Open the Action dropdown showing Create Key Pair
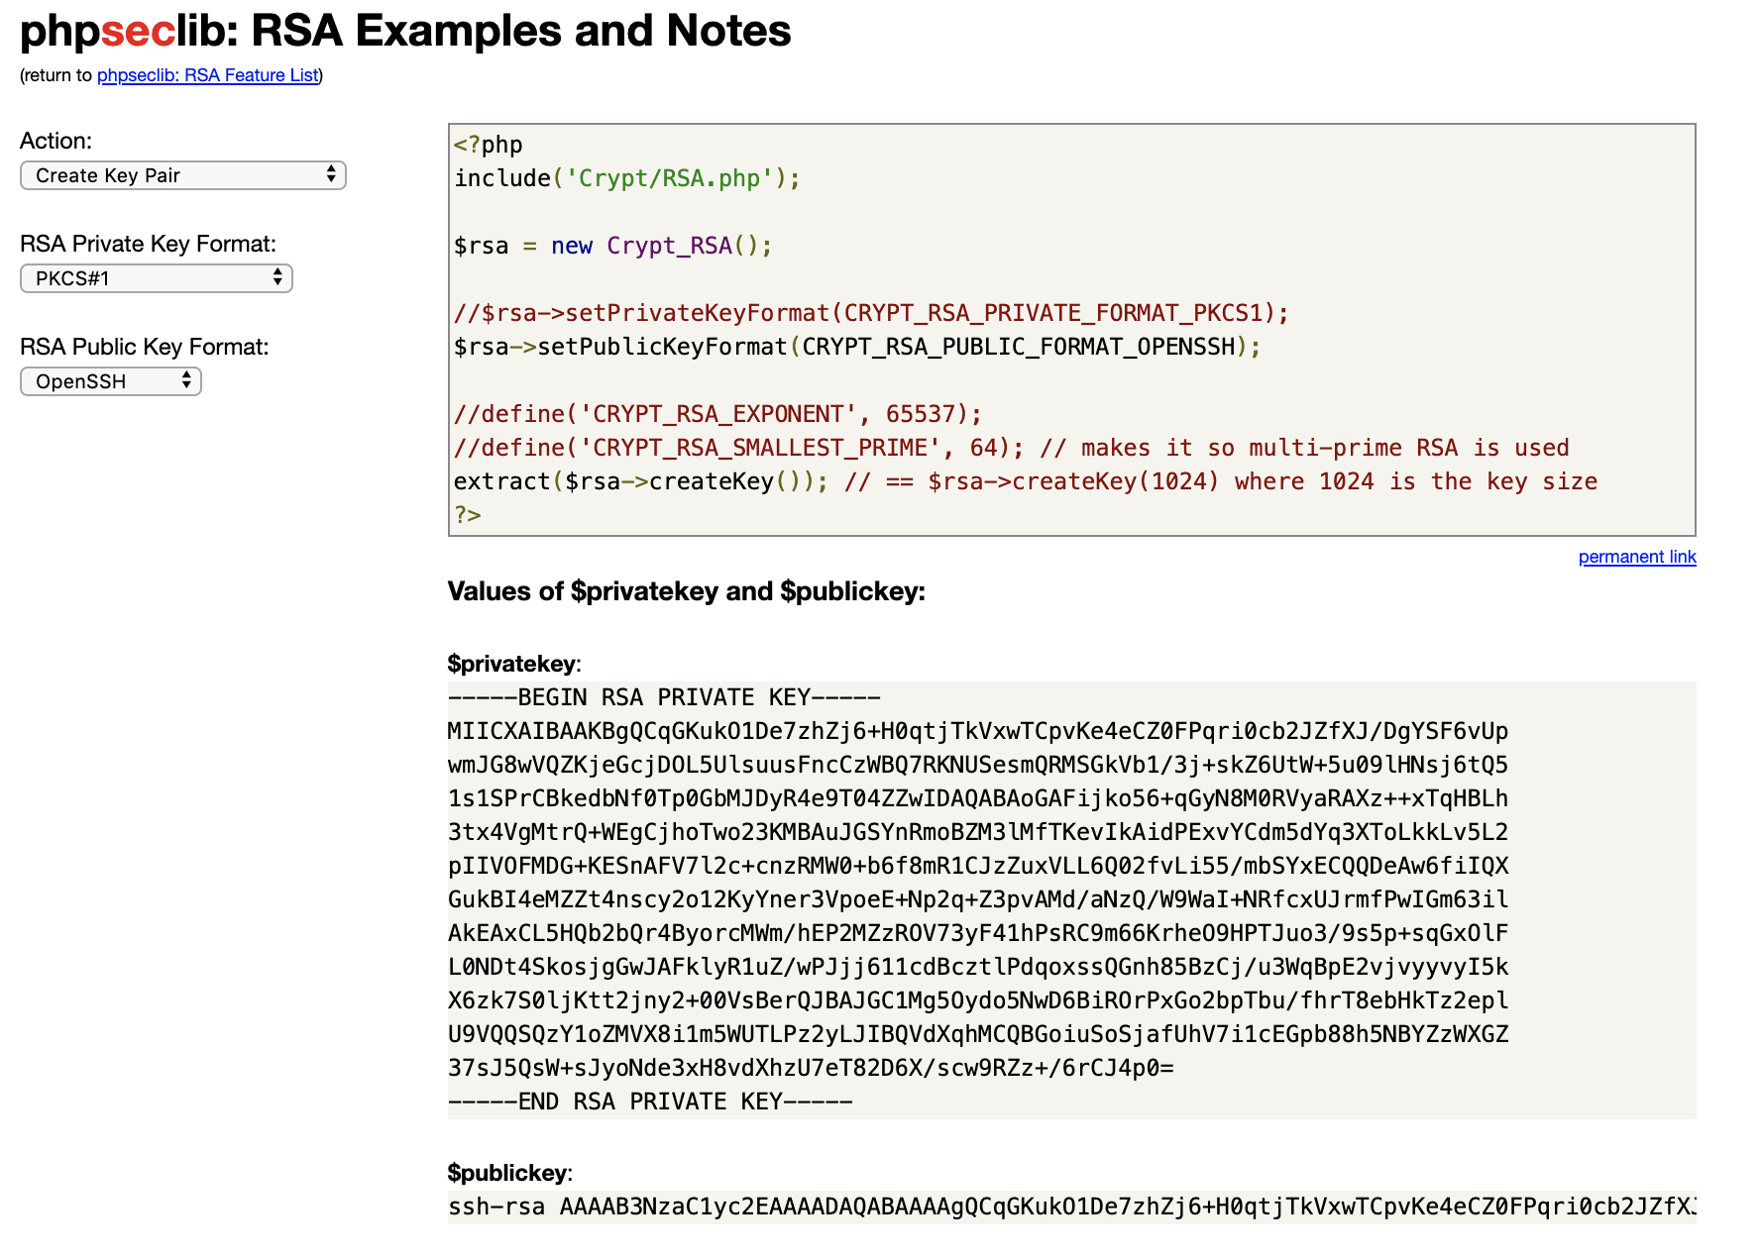This screenshot has height=1260, width=1762. pos(183,175)
